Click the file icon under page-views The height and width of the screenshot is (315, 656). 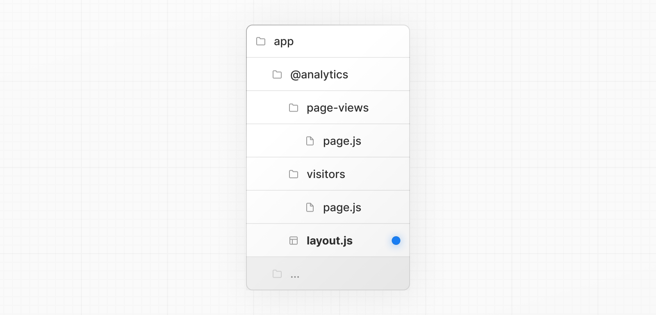[x=310, y=141]
